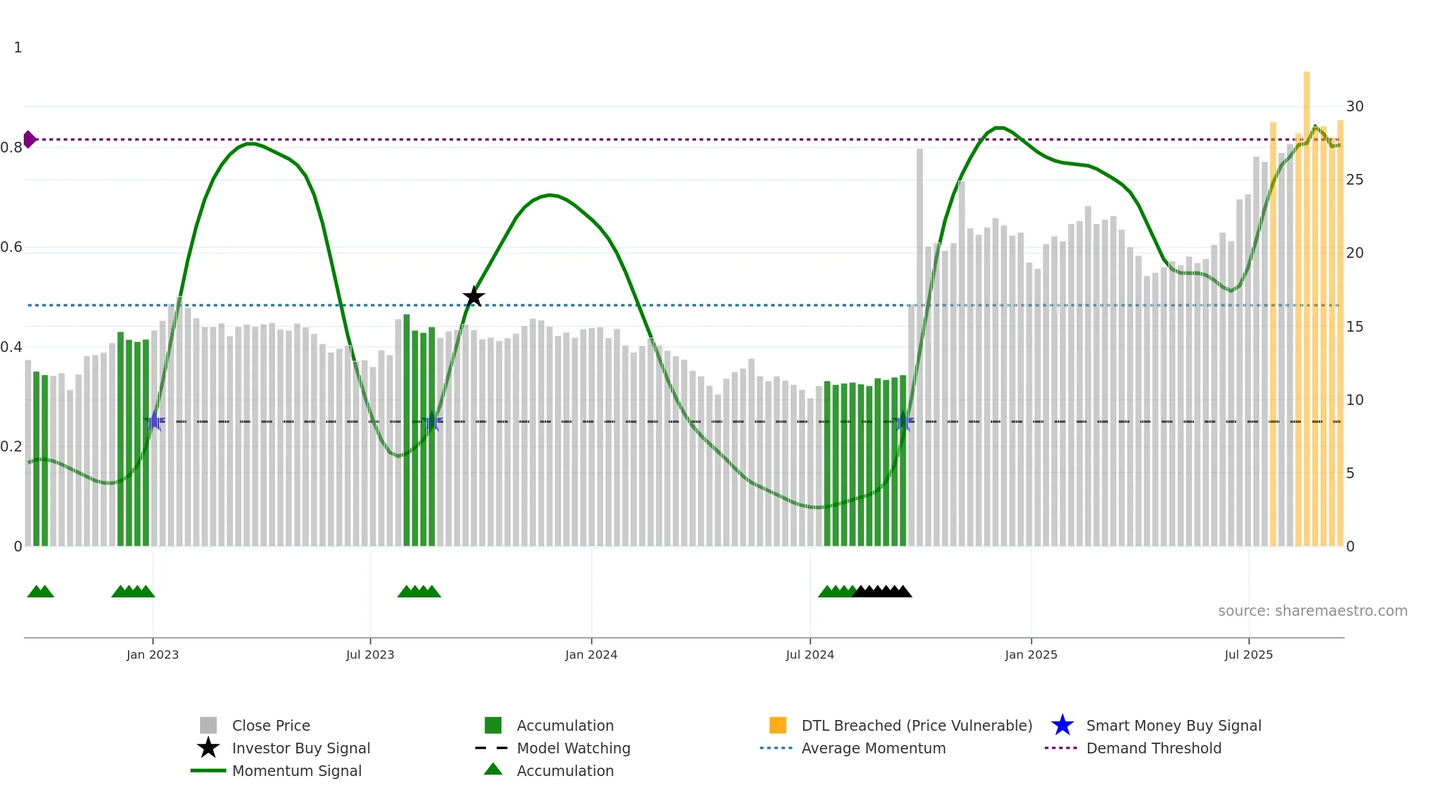The height and width of the screenshot is (804, 1429).
Task: Click the blue Smart Money star near Sep 2024
Action: [903, 421]
